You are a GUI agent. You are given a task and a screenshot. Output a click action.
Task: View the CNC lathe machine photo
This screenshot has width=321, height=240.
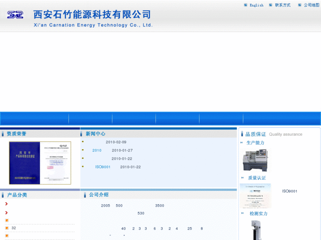(x=255, y=160)
